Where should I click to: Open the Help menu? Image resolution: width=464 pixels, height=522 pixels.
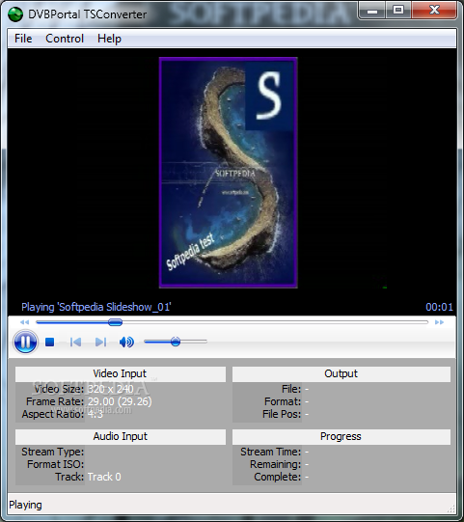(109, 39)
